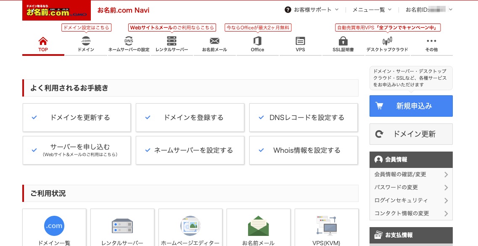Screen dimensions: 478x246
Task: Expand the メニュー一覧 dropdown
Action: pyautogui.click(x=372, y=10)
